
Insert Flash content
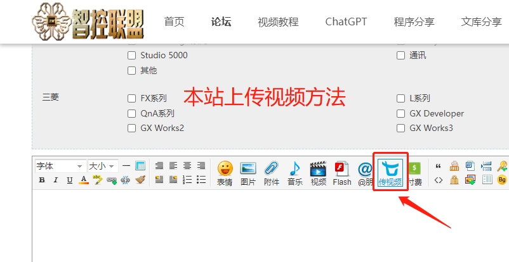click(x=342, y=173)
